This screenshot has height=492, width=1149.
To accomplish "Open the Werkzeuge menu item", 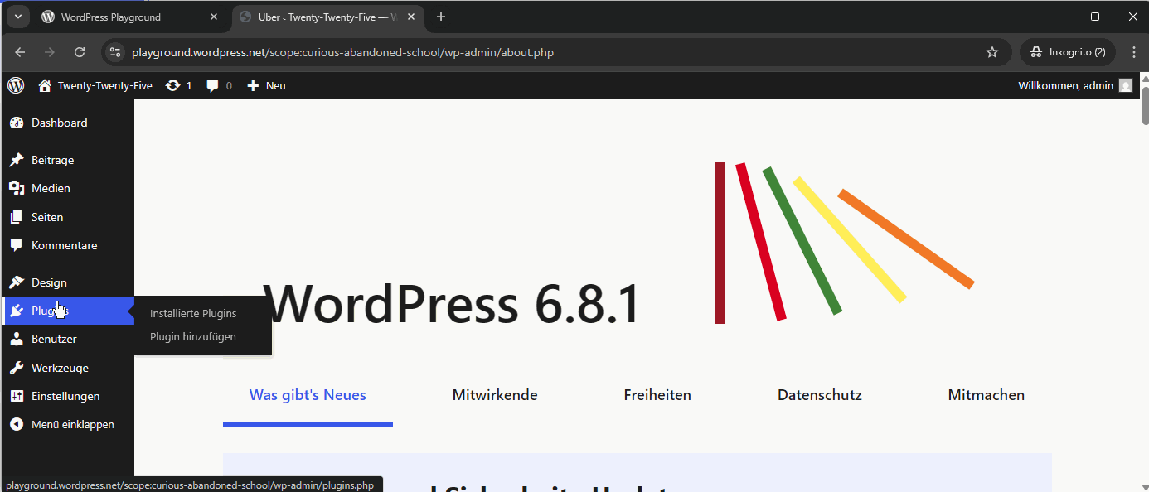I will click(x=67, y=368).
